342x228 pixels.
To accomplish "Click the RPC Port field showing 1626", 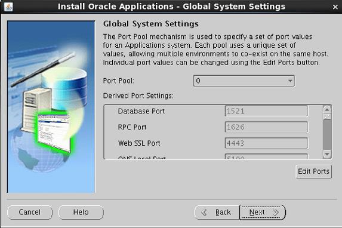I will (266, 127).
